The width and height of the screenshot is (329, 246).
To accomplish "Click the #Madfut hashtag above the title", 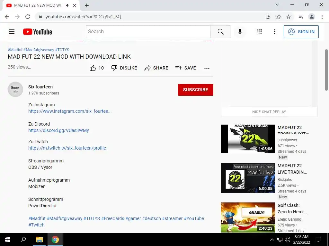I will (x=15, y=50).
